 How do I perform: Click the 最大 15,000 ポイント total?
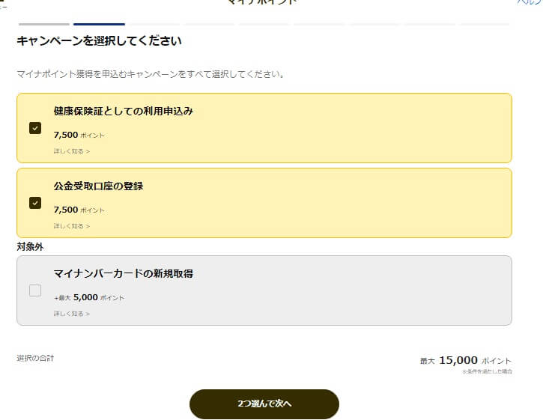[x=466, y=360]
